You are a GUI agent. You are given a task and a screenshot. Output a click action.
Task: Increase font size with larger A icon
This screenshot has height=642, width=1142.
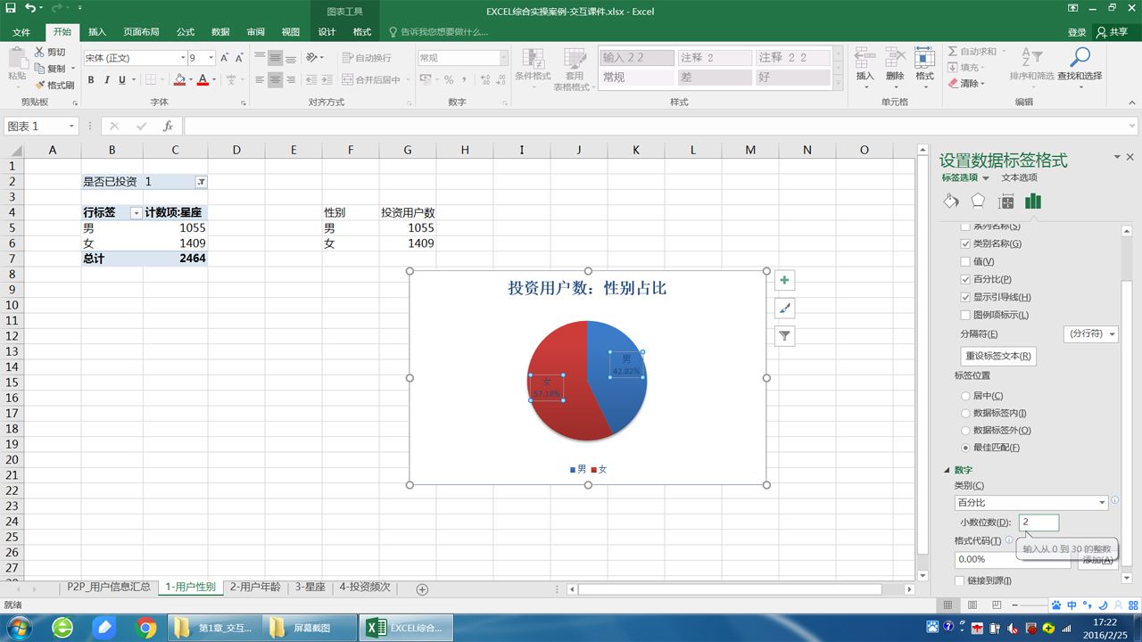pos(225,58)
